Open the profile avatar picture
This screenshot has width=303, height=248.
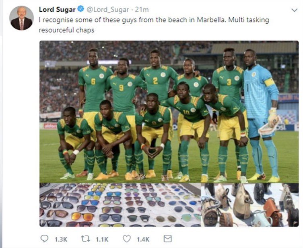coord(21,18)
